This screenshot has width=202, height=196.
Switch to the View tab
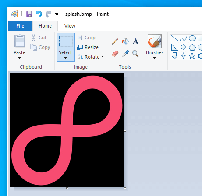pyautogui.click(x=70, y=26)
